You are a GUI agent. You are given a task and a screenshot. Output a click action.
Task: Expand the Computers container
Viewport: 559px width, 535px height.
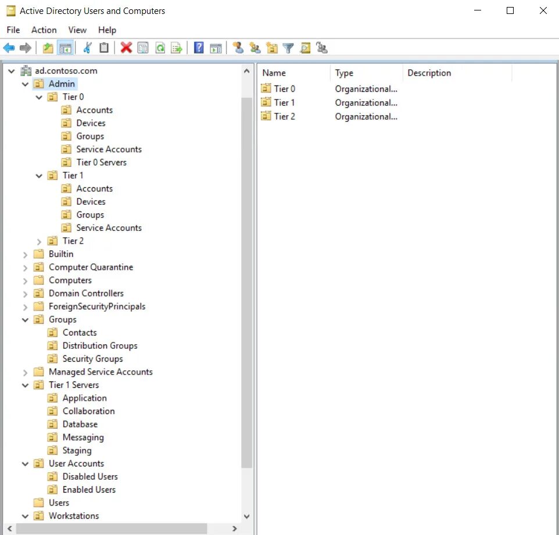pos(25,281)
